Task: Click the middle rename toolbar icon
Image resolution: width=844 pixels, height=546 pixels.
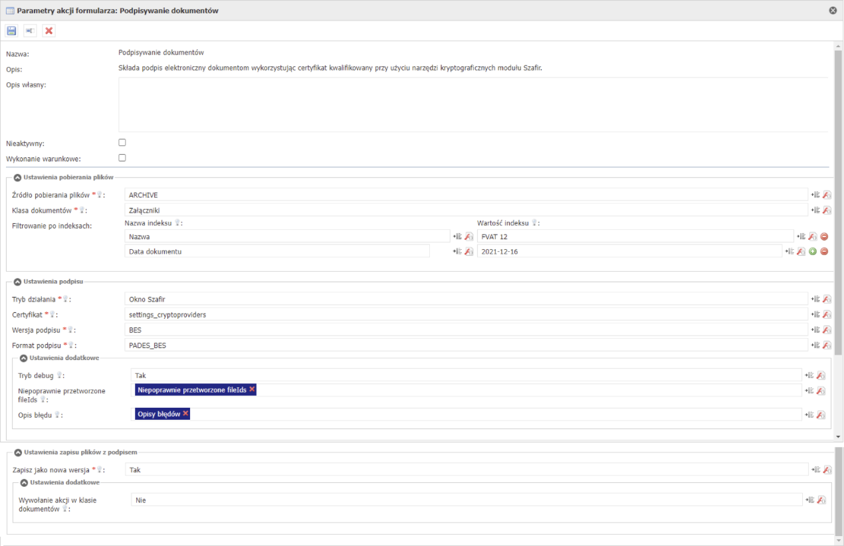Action: [x=30, y=31]
